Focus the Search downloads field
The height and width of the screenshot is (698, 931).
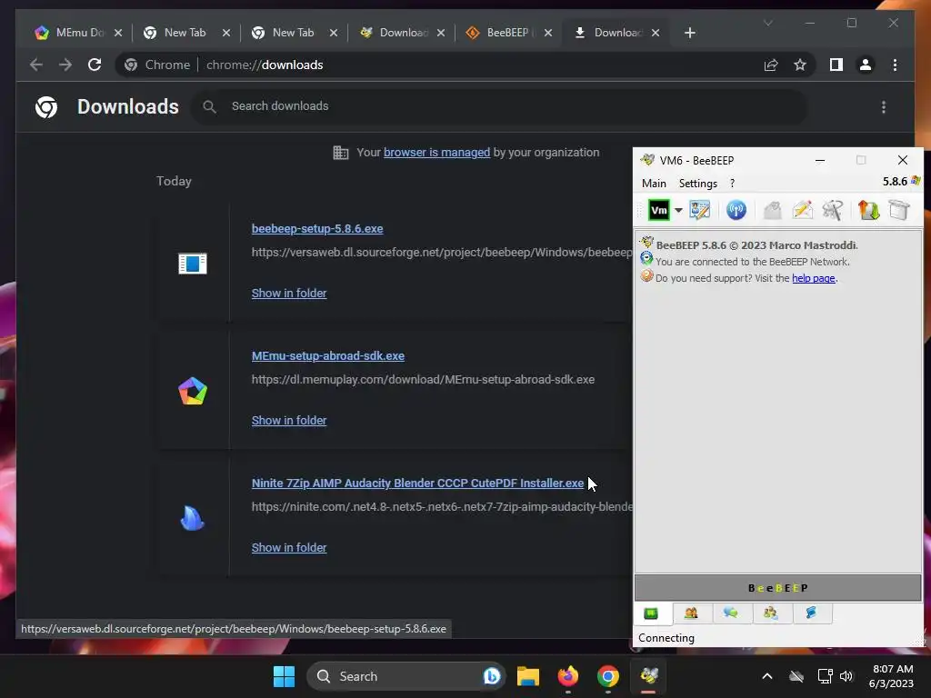[x=499, y=106]
